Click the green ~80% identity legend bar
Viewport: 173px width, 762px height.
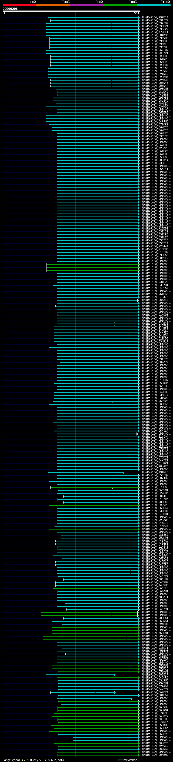click(x=120, y=5)
